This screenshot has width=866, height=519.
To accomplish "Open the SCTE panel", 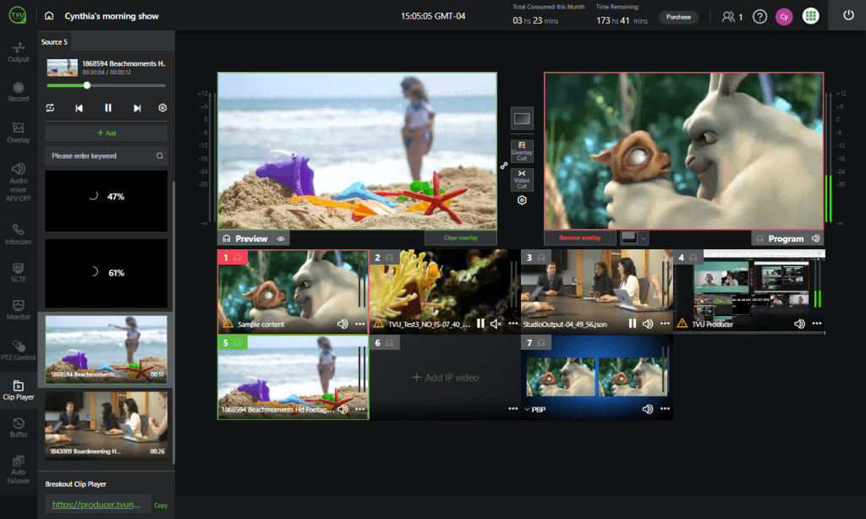I will tap(19, 272).
